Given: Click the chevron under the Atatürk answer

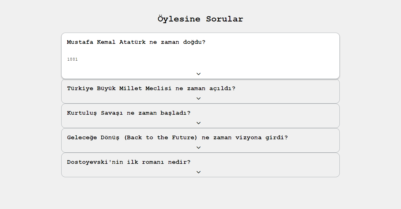Looking at the screenshot, I should click(x=198, y=74).
